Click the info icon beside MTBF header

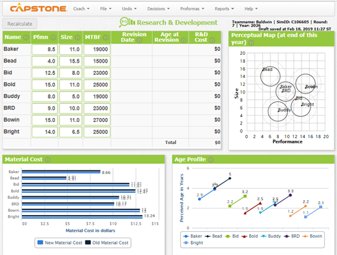[106, 37]
